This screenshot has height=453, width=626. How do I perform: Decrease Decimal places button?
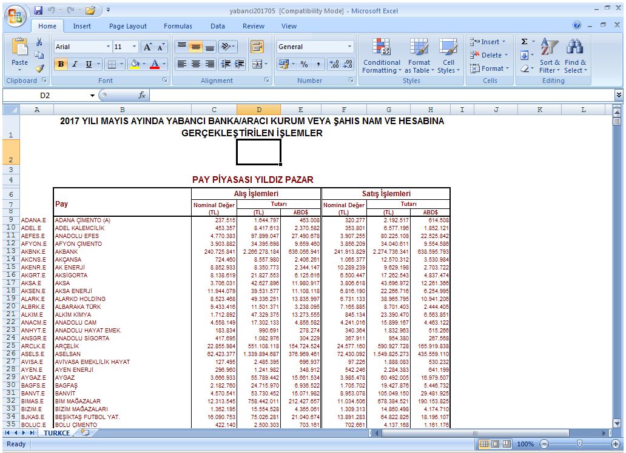pyautogui.click(x=348, y=64)
